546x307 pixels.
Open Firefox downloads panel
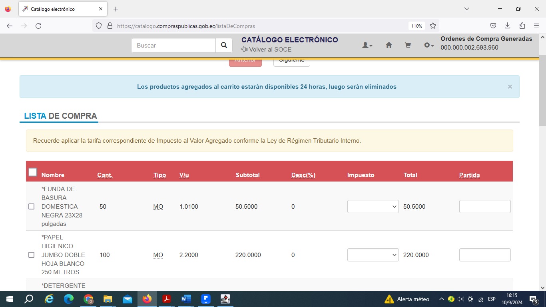(x=507, y=26)
